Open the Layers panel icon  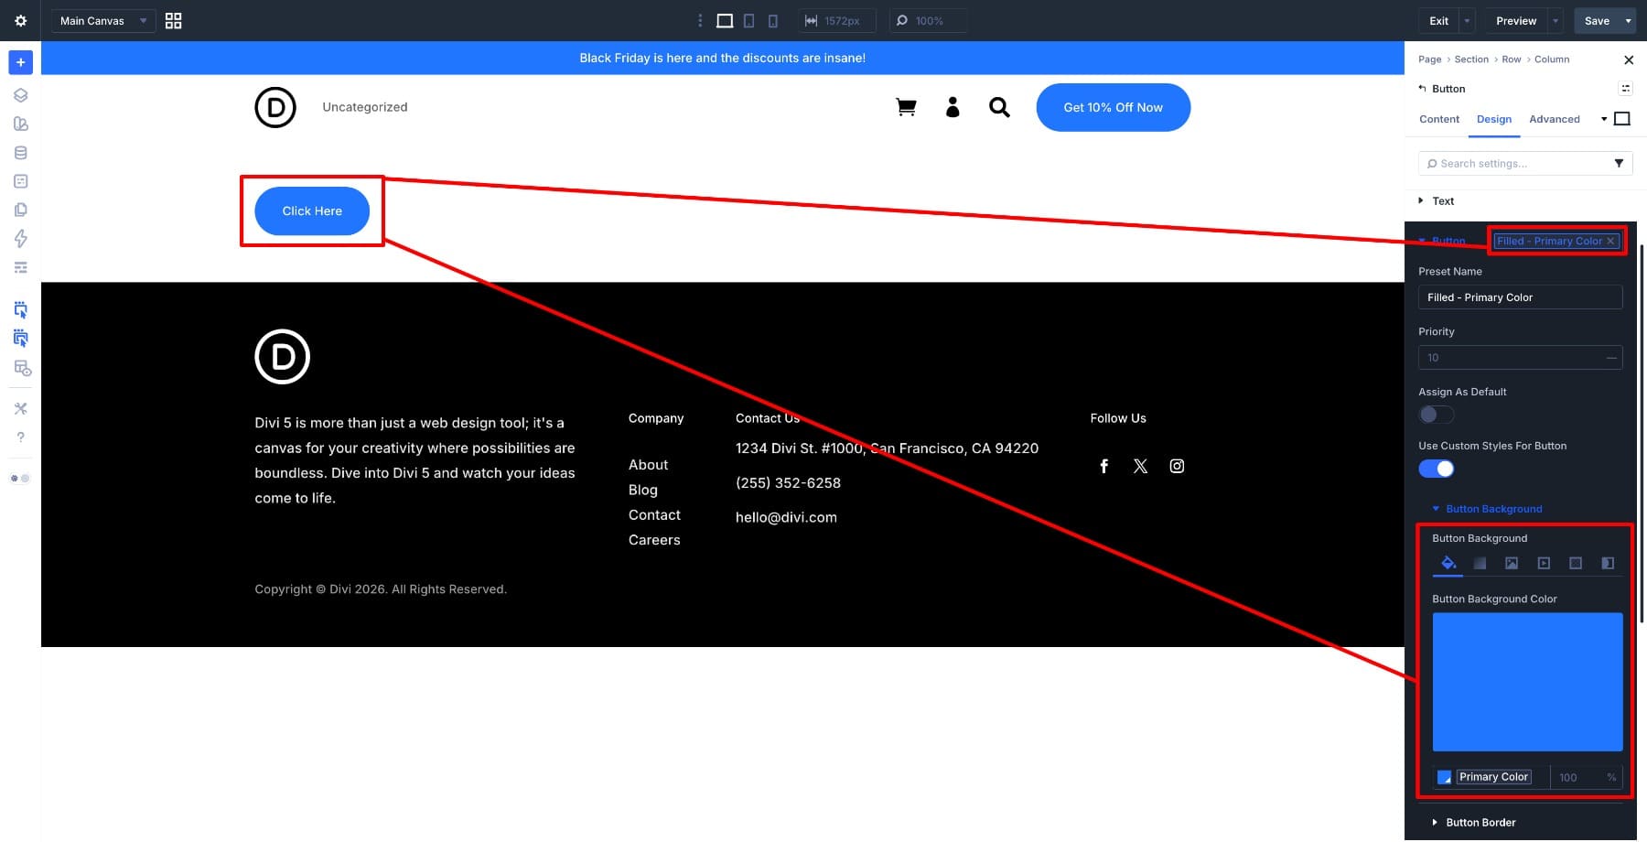pyautogui.click(x=20, y=95)
